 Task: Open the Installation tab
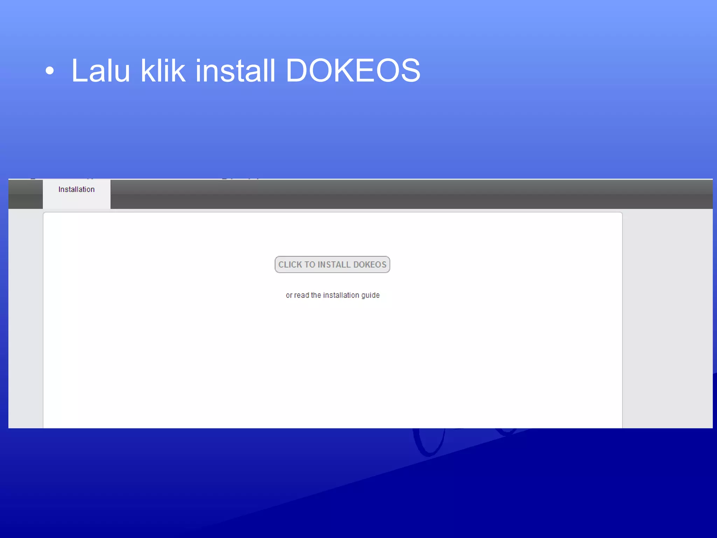click(x=77, y=194)
